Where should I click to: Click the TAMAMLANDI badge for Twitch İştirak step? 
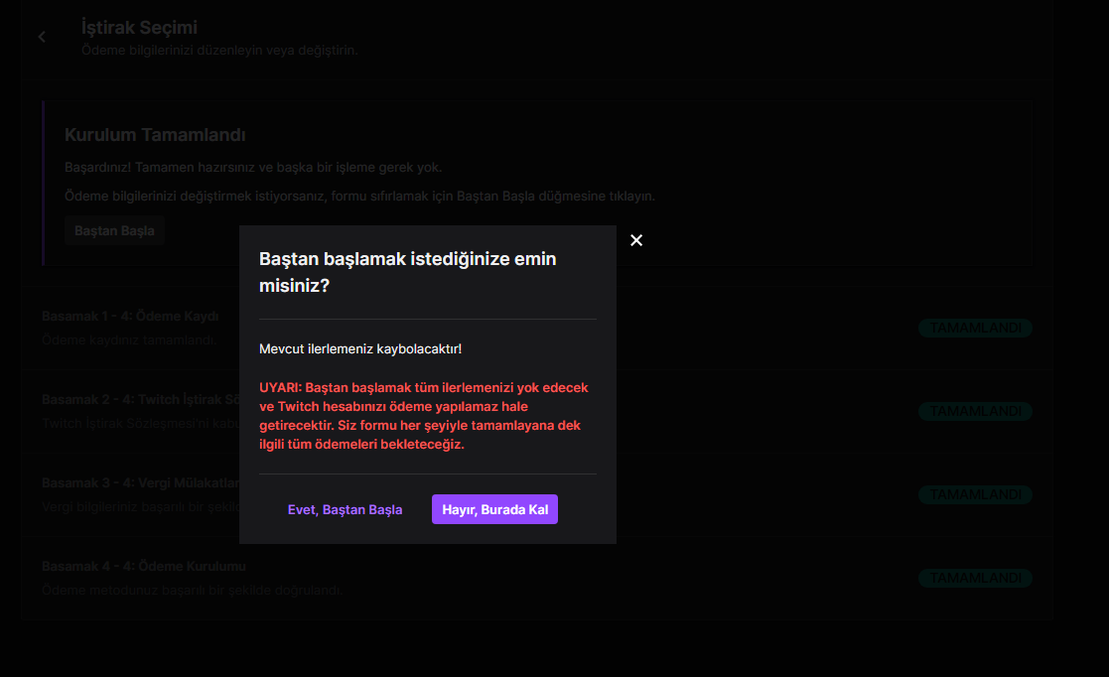coord(975,411)
